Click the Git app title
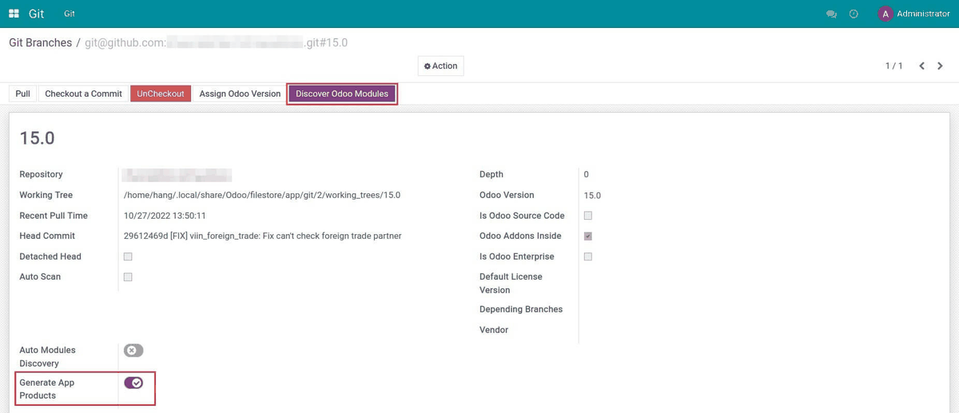The image size is (959, 413). pos(36,14)
